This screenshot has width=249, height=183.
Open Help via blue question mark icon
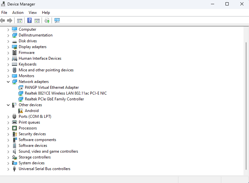[30, 20]
